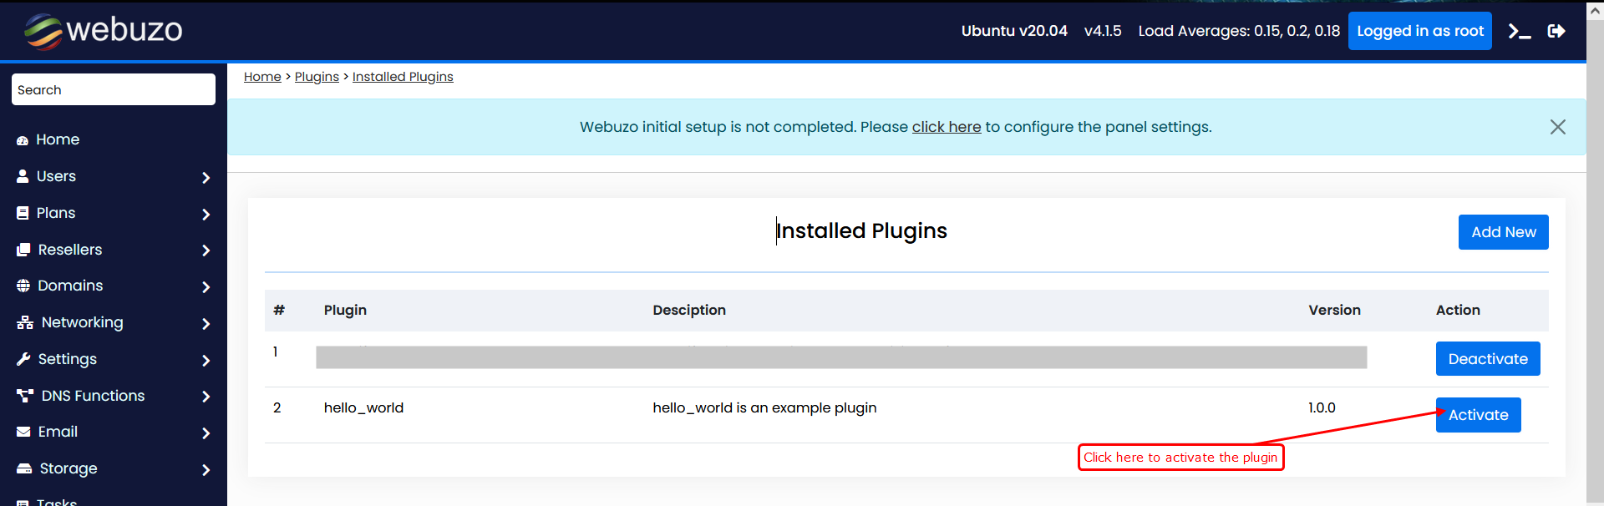Expand the Users submenu chevron

coord(206,177)
